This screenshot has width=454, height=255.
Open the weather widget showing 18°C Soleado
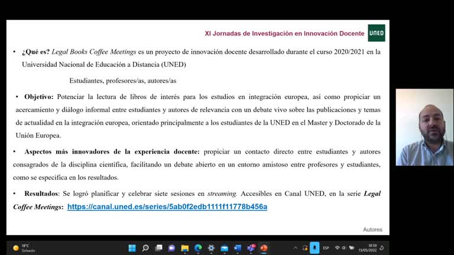[24, 248]
